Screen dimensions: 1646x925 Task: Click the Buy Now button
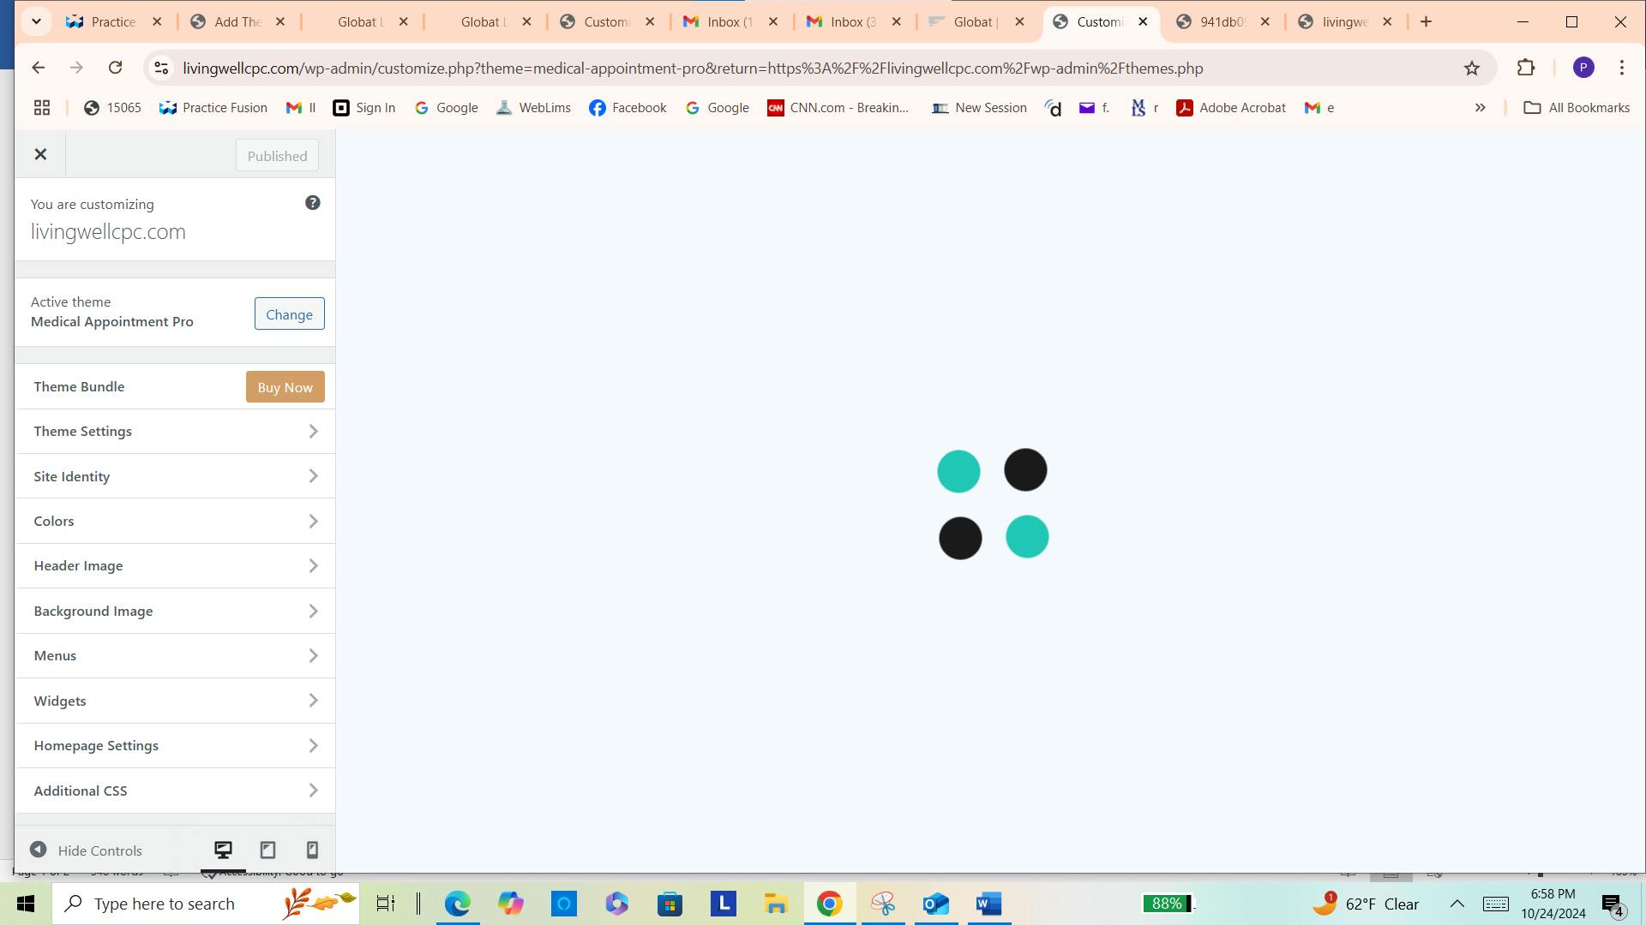285,387
